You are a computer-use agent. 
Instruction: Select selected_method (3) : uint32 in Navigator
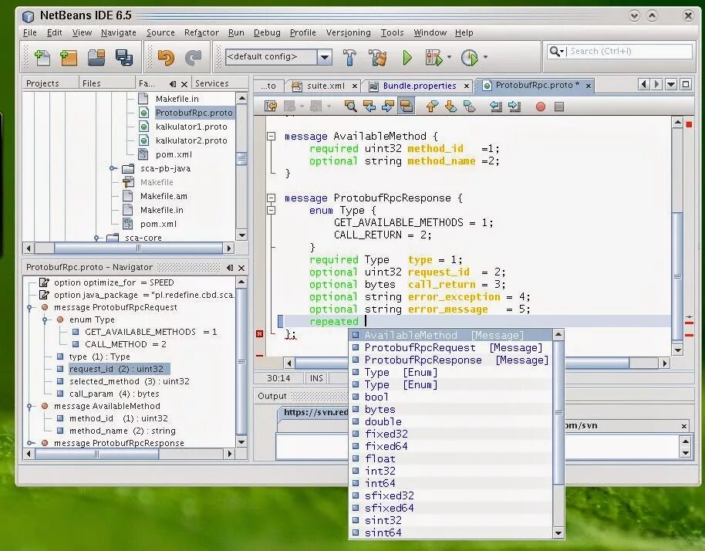coord(129,381)
